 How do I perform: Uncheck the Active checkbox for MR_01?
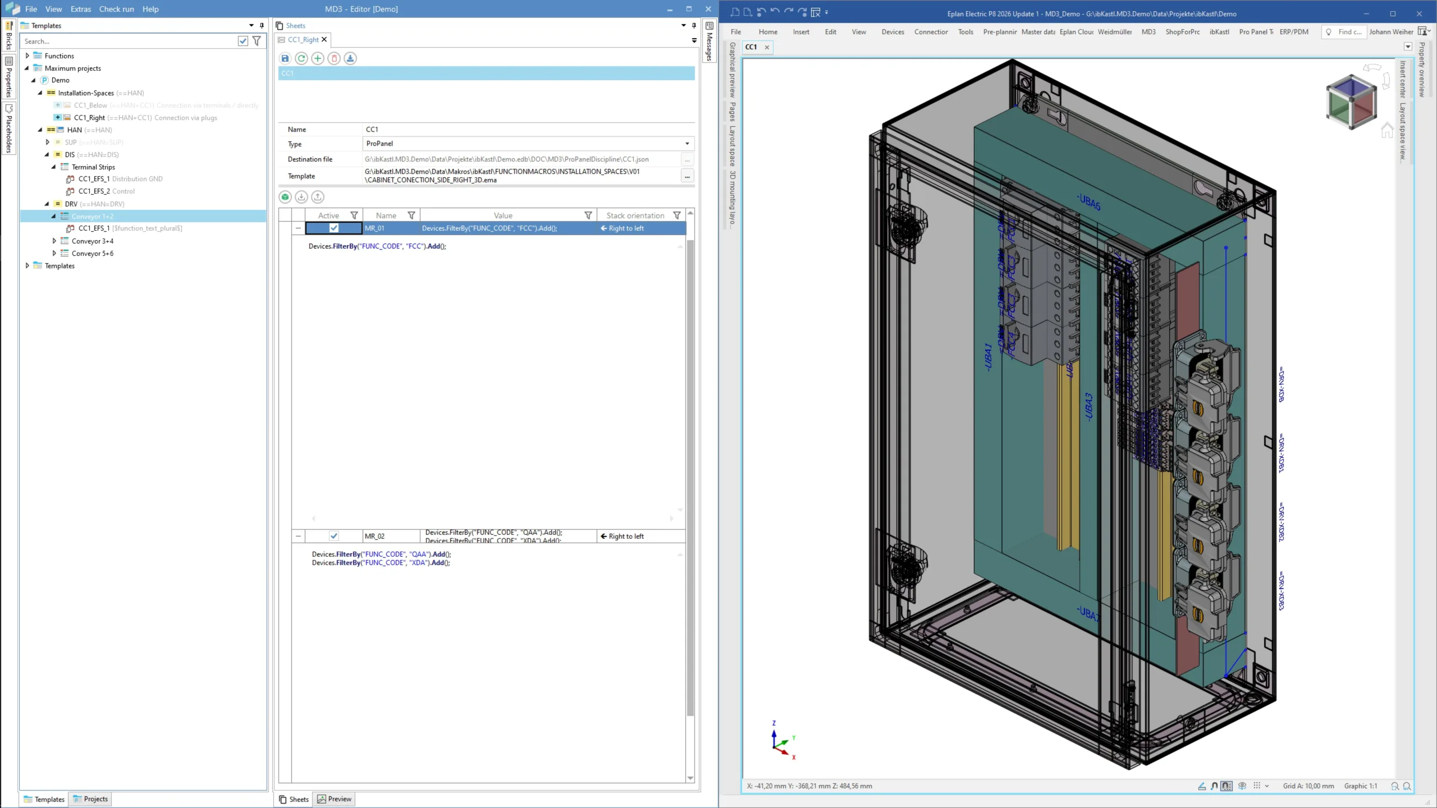pyautogui.click(x=334, y=228)
